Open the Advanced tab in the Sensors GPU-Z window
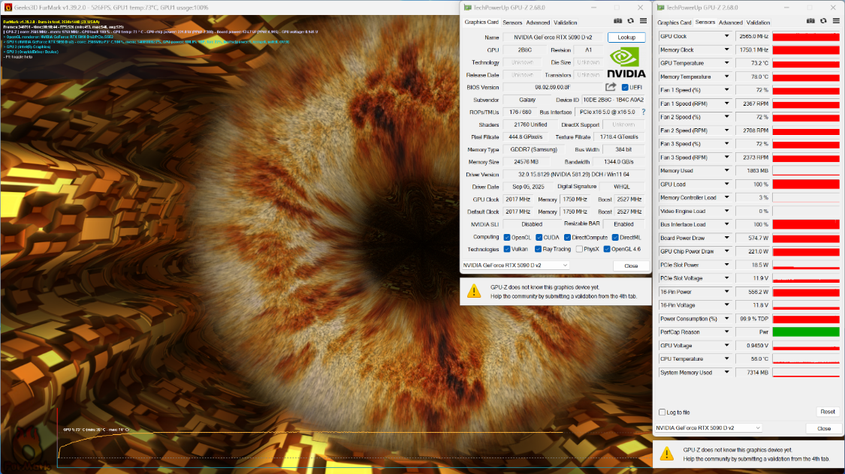Image resolution: width=845 pixels, height=474 pixels. click(731, 22)
